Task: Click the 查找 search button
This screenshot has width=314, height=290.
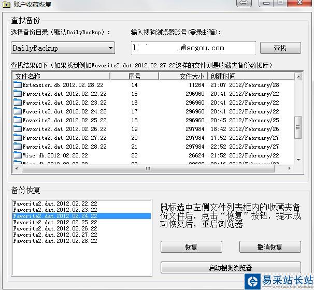Action: click(x=280, y=48)
